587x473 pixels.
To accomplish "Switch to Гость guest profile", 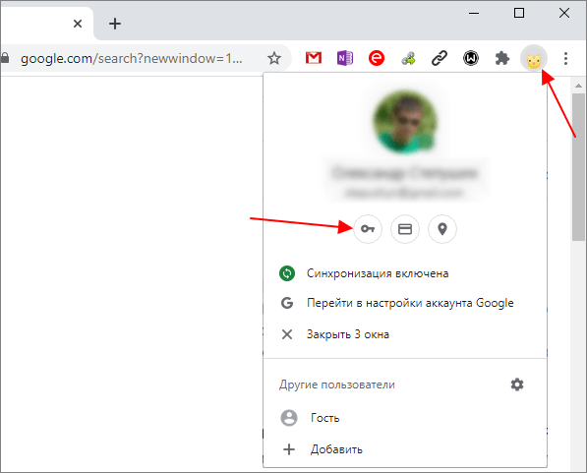I will point(405,418).
